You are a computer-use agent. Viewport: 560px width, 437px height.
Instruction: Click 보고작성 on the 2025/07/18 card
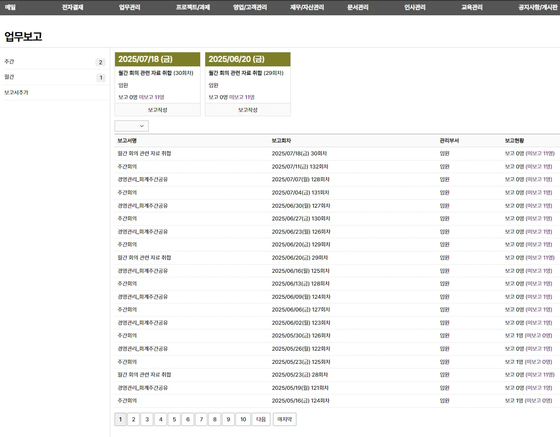pos(158,110)
